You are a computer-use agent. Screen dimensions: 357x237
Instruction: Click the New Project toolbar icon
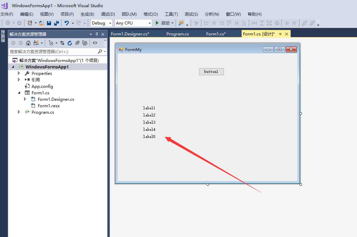30,23
